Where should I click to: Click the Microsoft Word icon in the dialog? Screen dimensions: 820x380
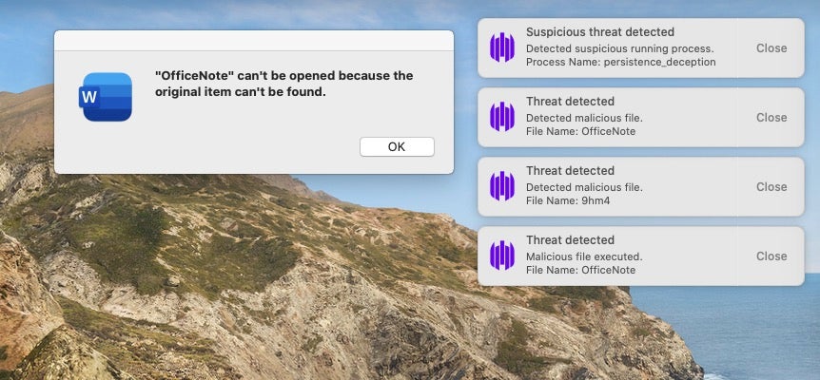[106, 97]
